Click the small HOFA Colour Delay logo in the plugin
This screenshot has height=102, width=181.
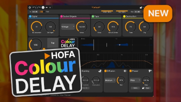[x=68, y=43]
